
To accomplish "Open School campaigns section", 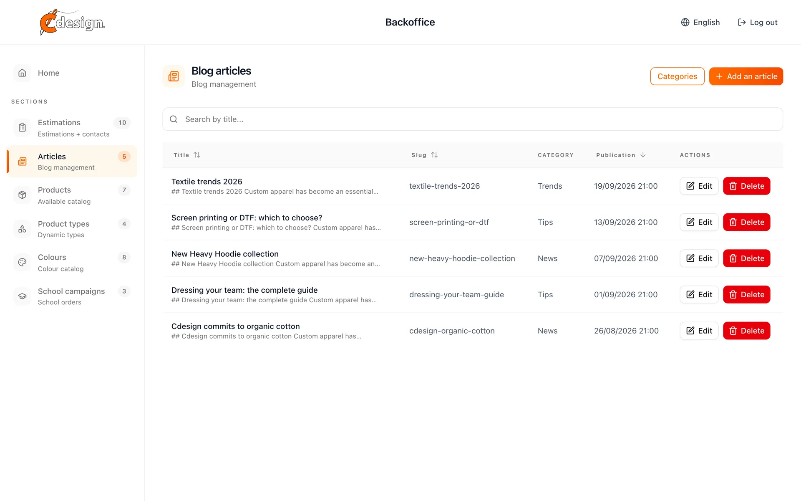I will (x=72, y=296).
